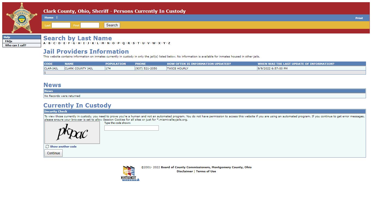The width and height of the screenshot is (372, 209).
Task: Click the POPULATION column header
Action: click(115, 64)
